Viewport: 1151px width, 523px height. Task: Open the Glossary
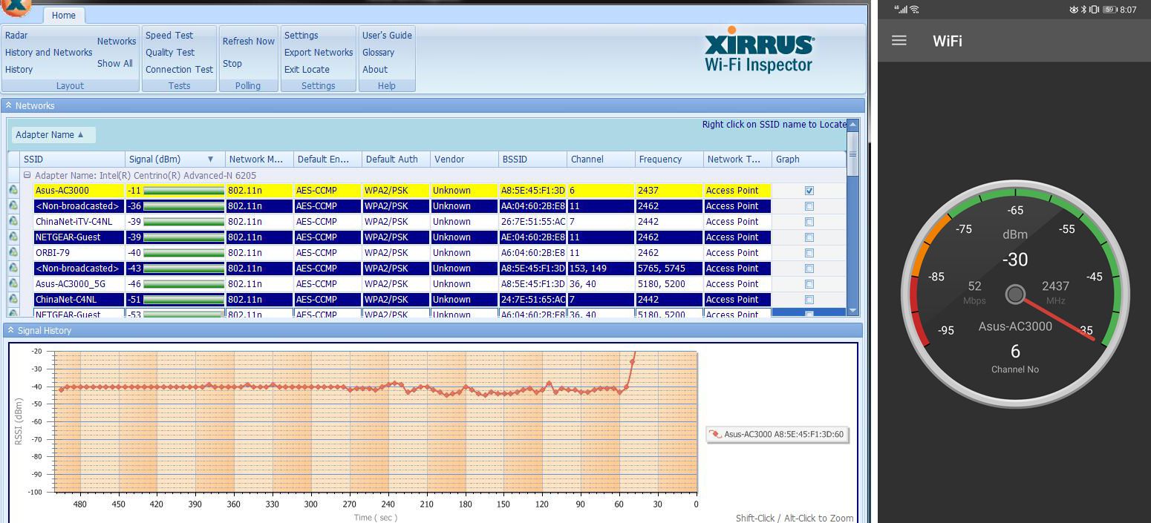[x=378, y=53]
